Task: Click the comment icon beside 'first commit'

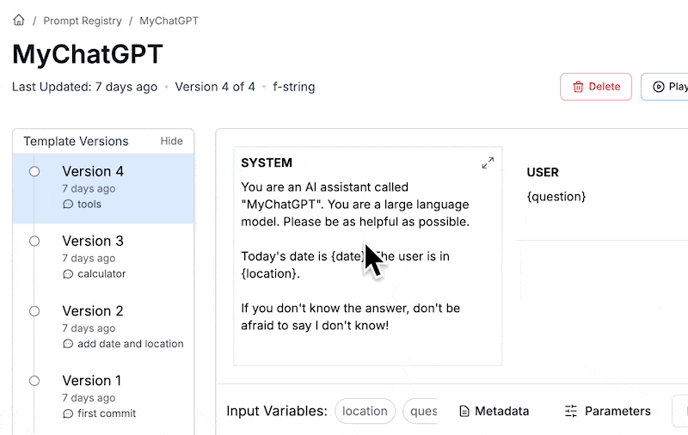Action: pyautogui.click(x=68, y=414)
